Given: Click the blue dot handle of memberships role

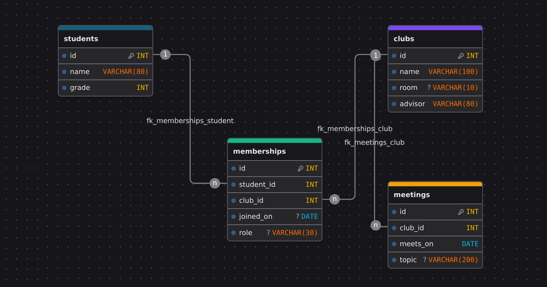Looking at the screenshot, I should click(233, 233).
